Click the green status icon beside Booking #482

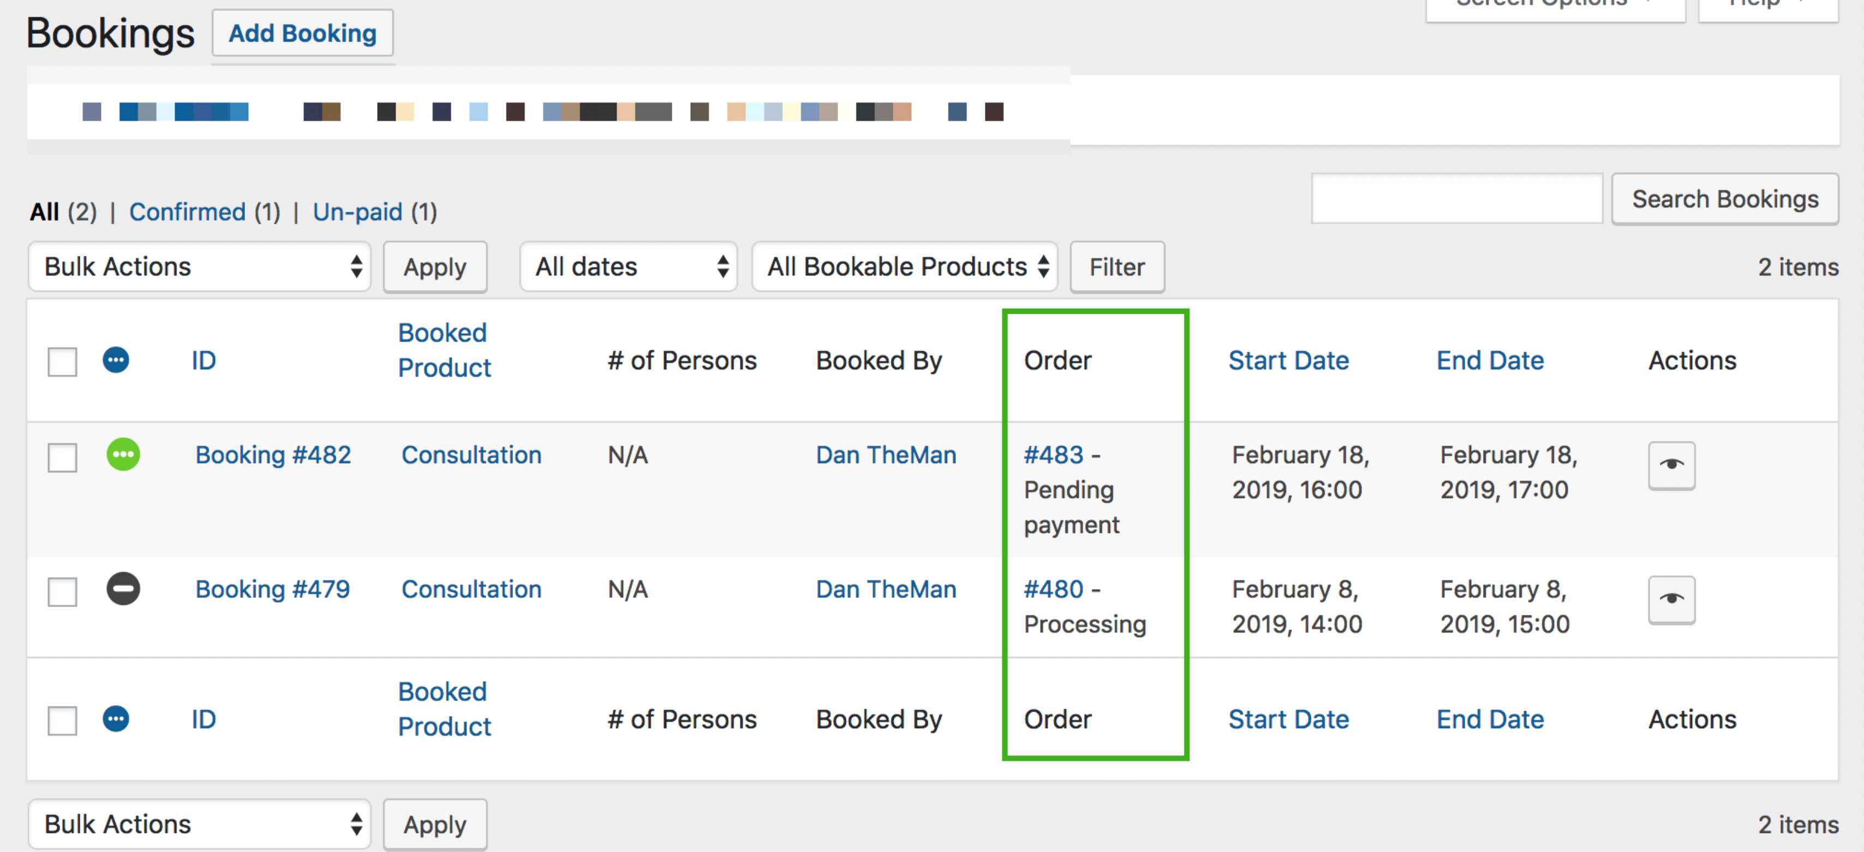(123, 455)
